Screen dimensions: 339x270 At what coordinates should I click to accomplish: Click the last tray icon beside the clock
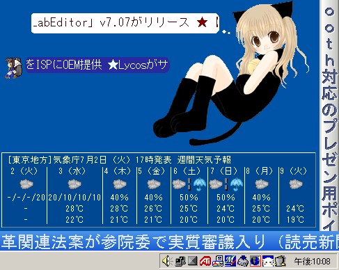pos(281,262)
